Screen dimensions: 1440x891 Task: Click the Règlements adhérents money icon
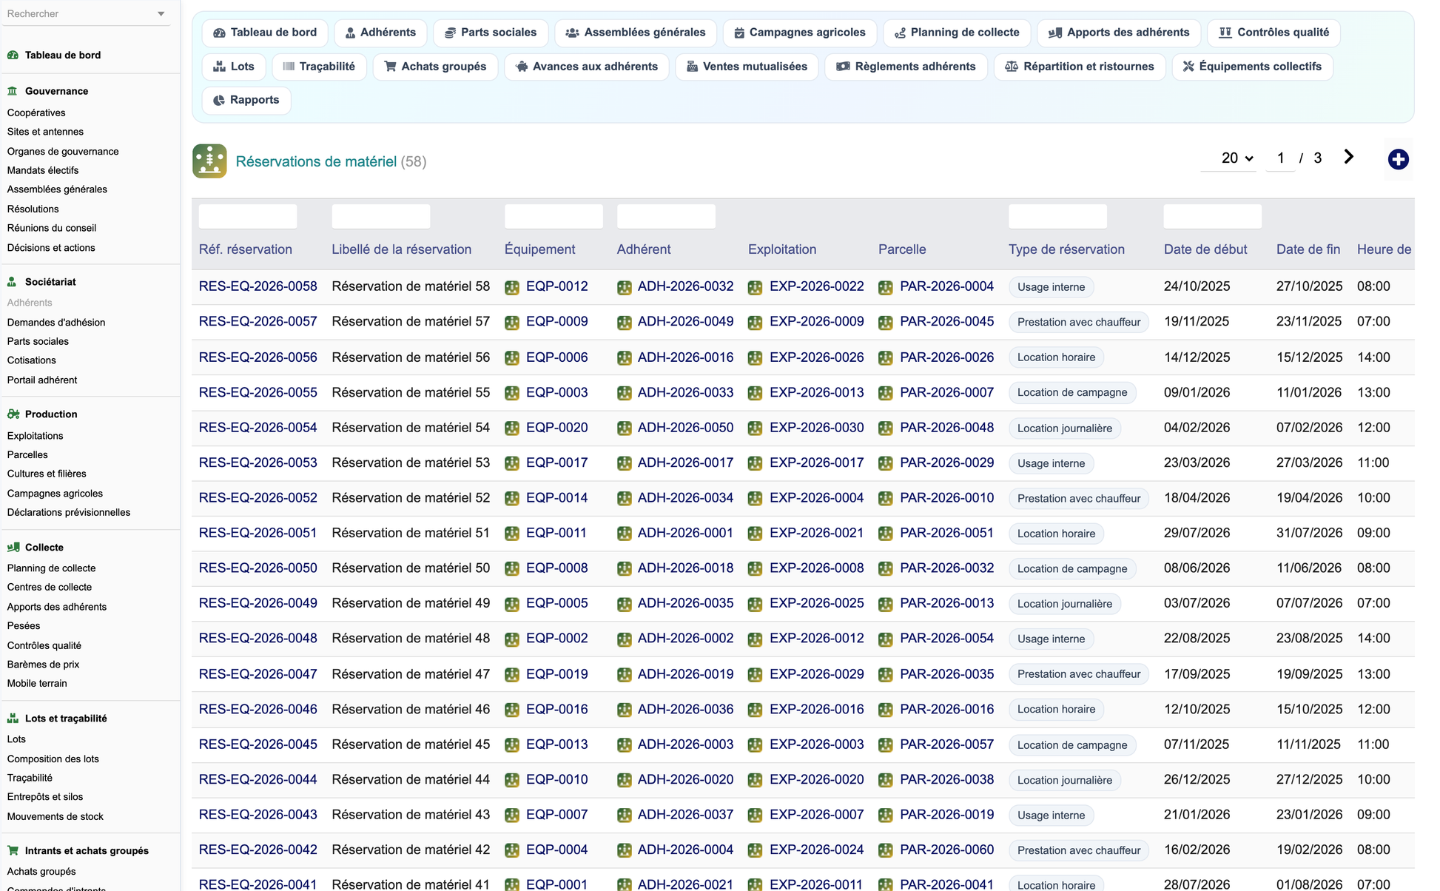(x=843, y=67)
